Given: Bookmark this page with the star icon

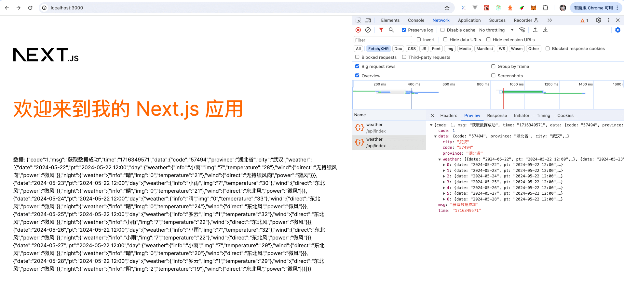Looking at the screenshot, I should [x=447, y=8].
